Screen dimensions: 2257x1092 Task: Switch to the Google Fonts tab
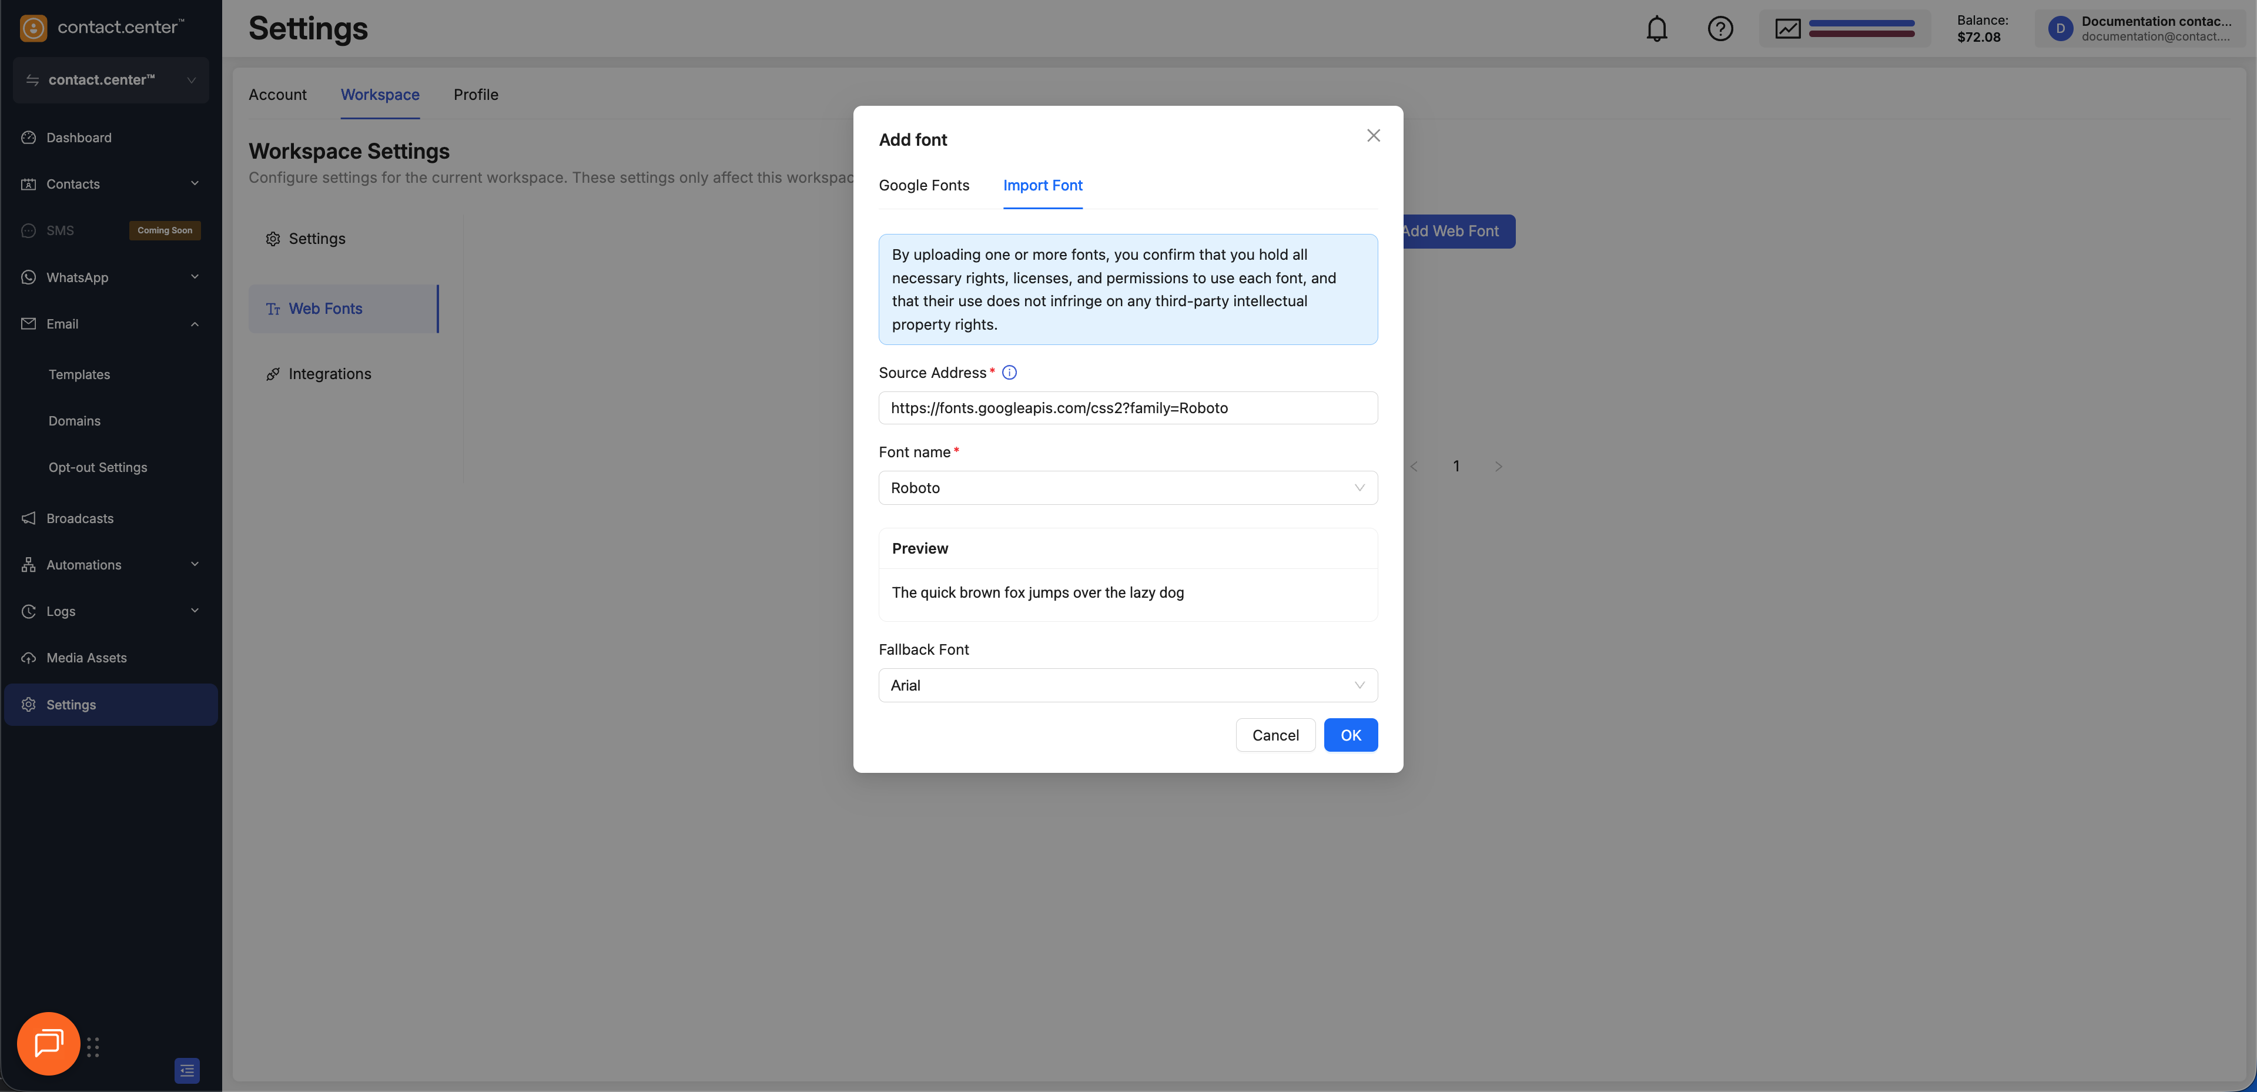923,185
